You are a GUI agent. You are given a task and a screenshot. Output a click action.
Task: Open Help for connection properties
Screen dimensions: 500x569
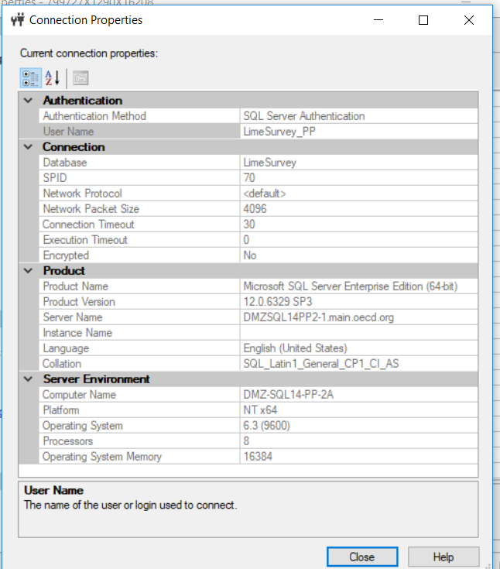coord(443,557)
